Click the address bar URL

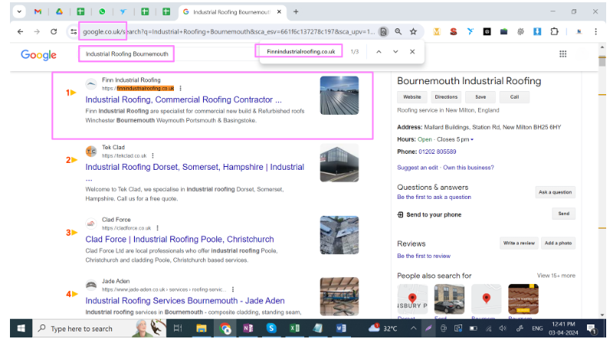pyautogui.click(x=228, y=32)
